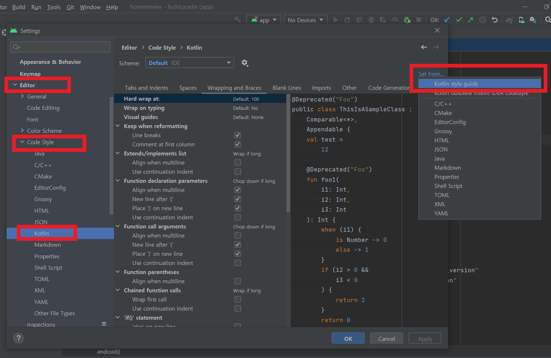Click the Git Rollback undo icon

tap(495, 20)
